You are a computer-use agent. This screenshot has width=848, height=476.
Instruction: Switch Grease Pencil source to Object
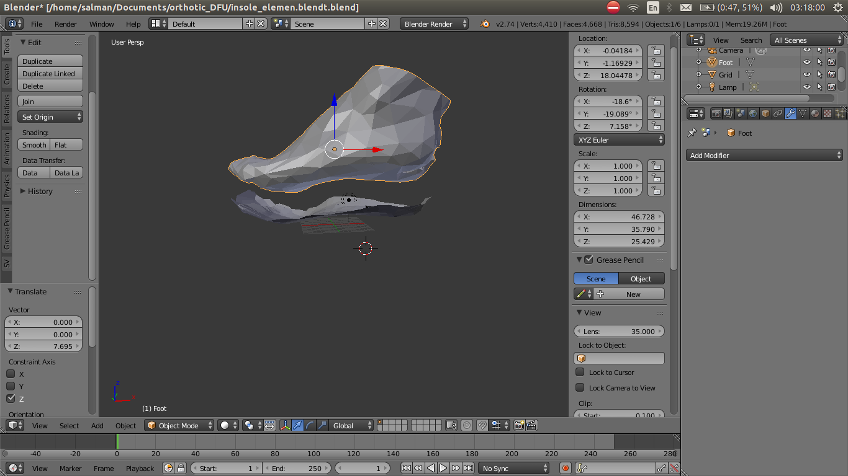click(x=641, y=278)
